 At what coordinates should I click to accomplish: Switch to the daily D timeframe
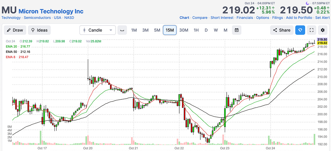[x=206, y=30]
